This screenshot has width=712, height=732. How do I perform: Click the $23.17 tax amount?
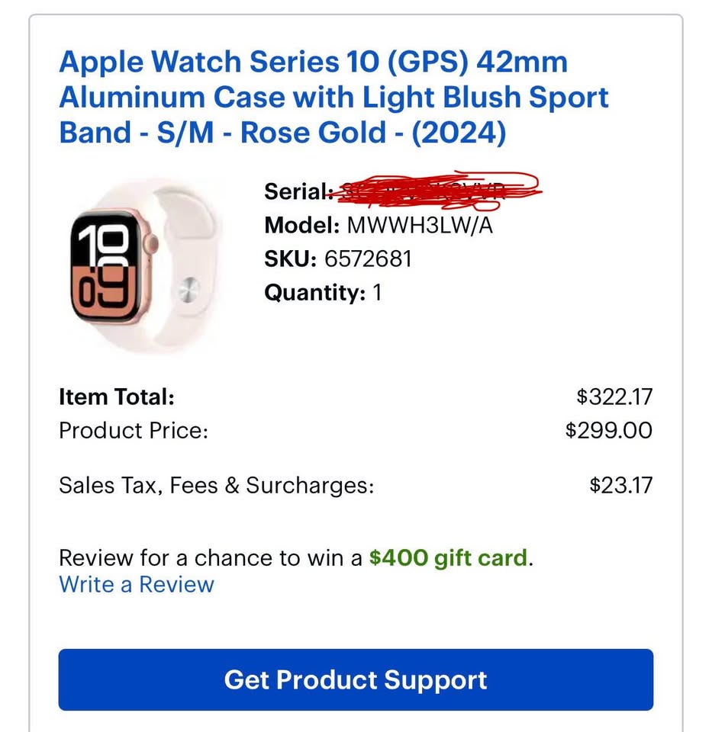pyautogui.click(x=620, y=485)
